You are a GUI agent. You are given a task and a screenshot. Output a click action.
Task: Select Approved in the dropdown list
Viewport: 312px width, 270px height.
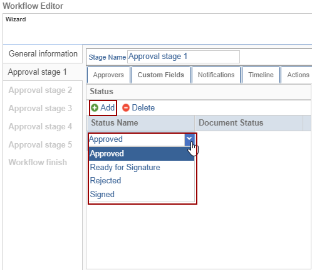(x=142, y=154)
